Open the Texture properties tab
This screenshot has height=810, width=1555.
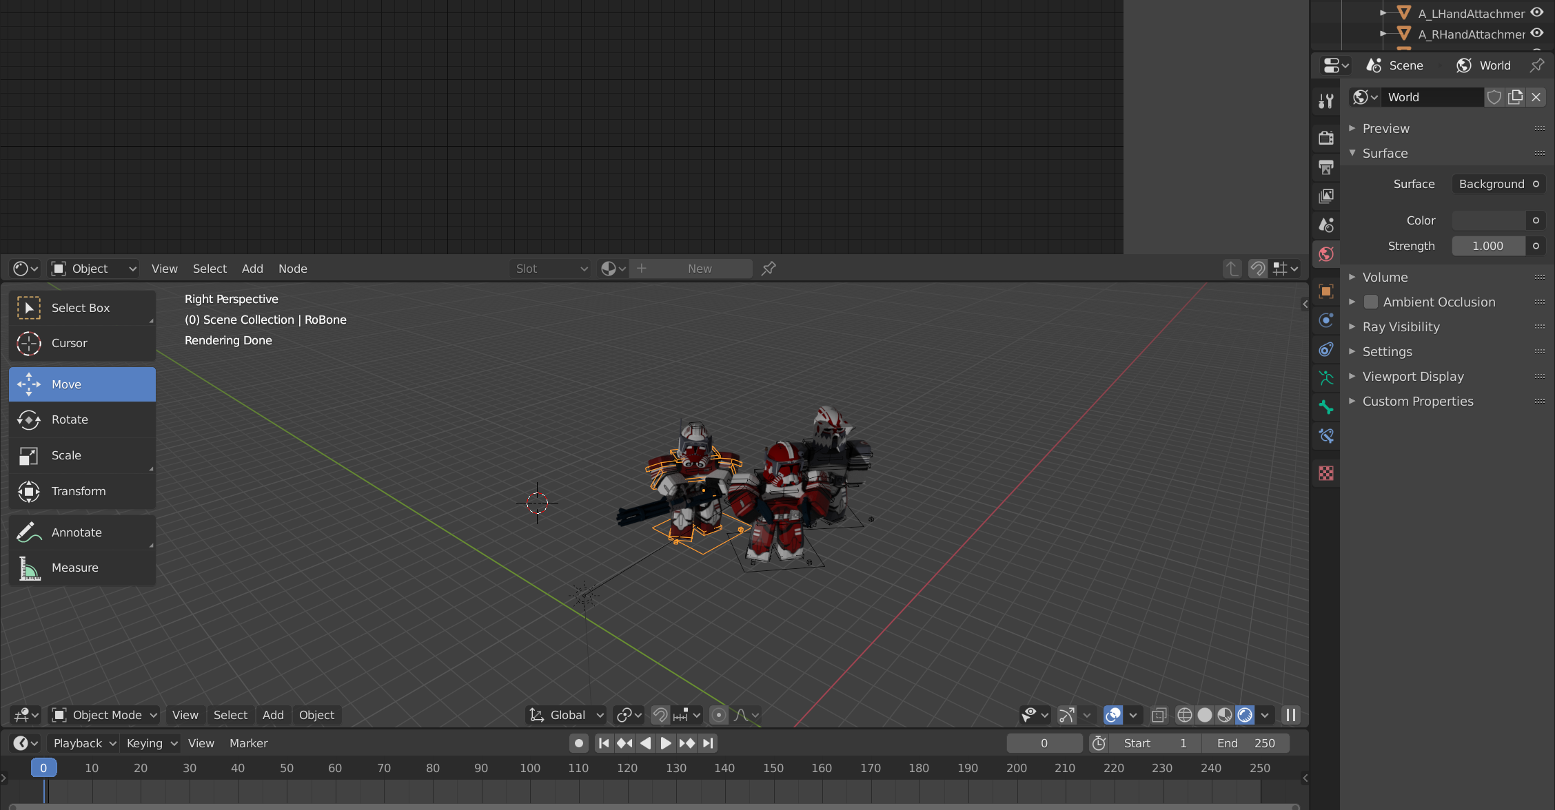[1325, 473]
